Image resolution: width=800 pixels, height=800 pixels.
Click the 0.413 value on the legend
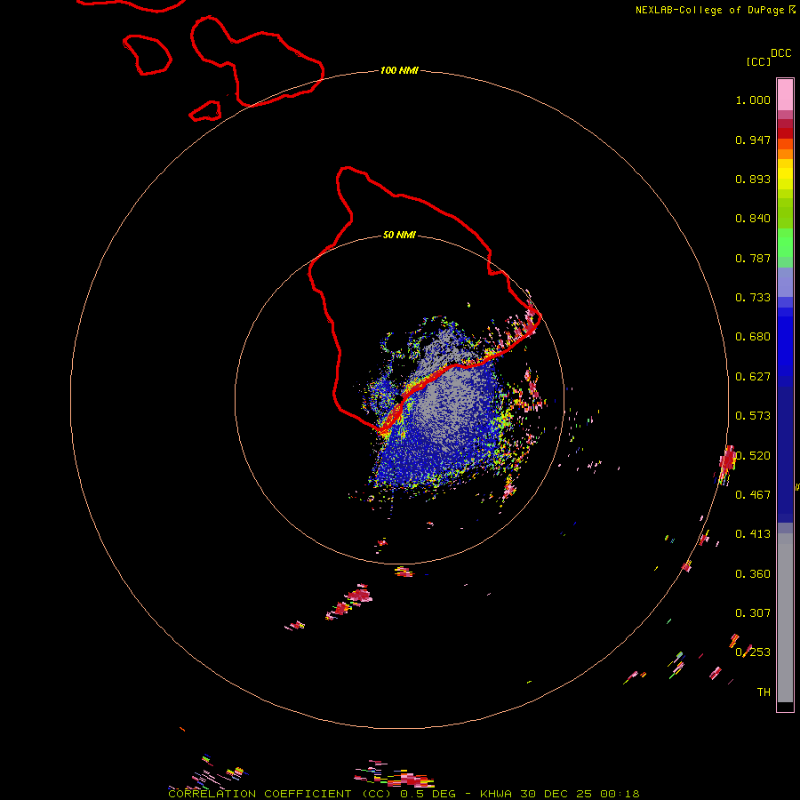point(753,534)
